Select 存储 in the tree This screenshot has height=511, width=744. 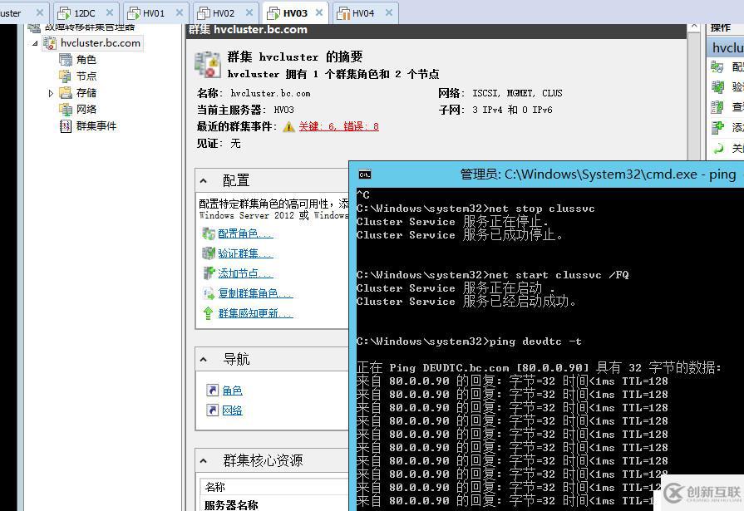[x=86, y=93]
